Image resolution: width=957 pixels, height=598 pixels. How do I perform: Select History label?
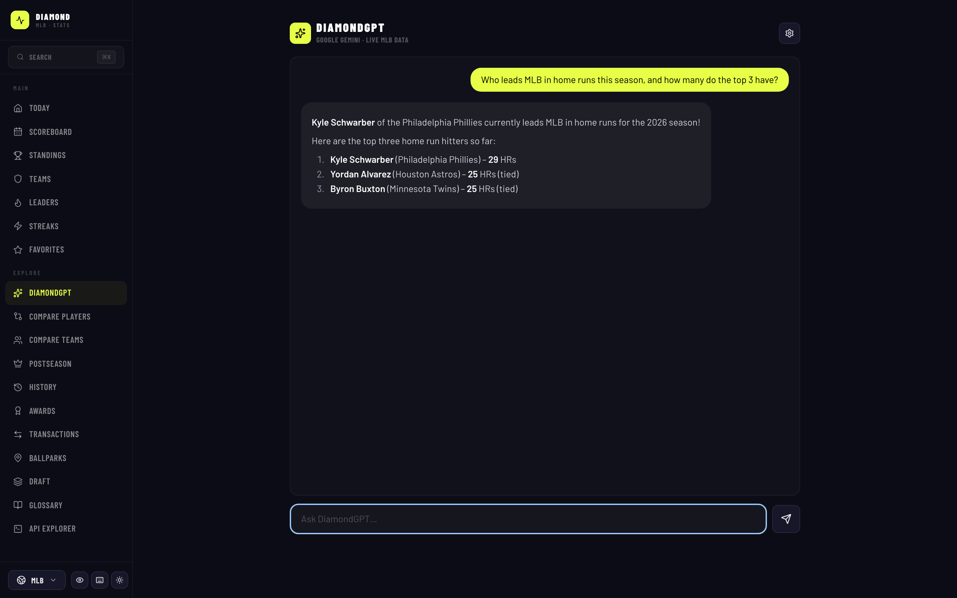tap(43, 387)
